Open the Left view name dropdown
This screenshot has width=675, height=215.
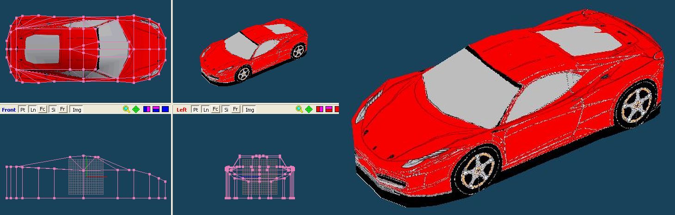tap(182, 109)
